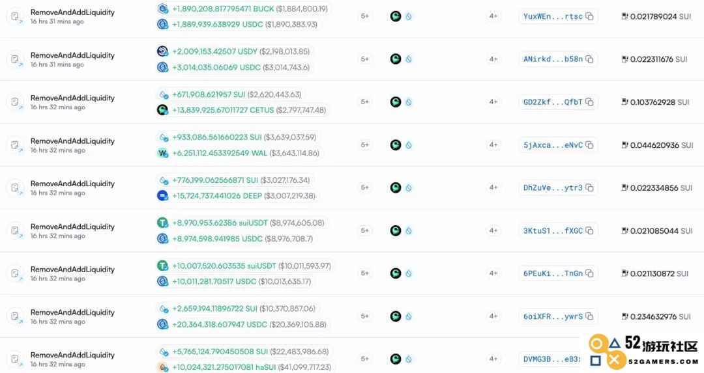The image size is (704, 373).
Task: Copy the GD2Zkf...QfbT transaction digest
Action: click(589, 102)
